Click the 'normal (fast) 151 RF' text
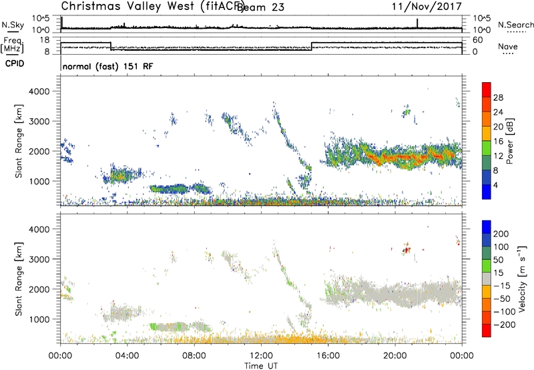 pyautogui.click(x=108, y=66)
